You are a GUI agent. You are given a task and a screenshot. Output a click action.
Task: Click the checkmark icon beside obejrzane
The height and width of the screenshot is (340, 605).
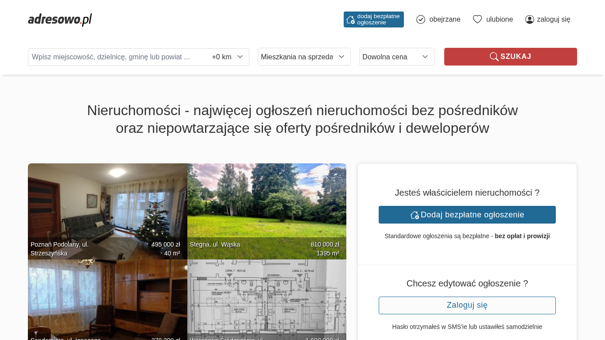tap(421, 19)
